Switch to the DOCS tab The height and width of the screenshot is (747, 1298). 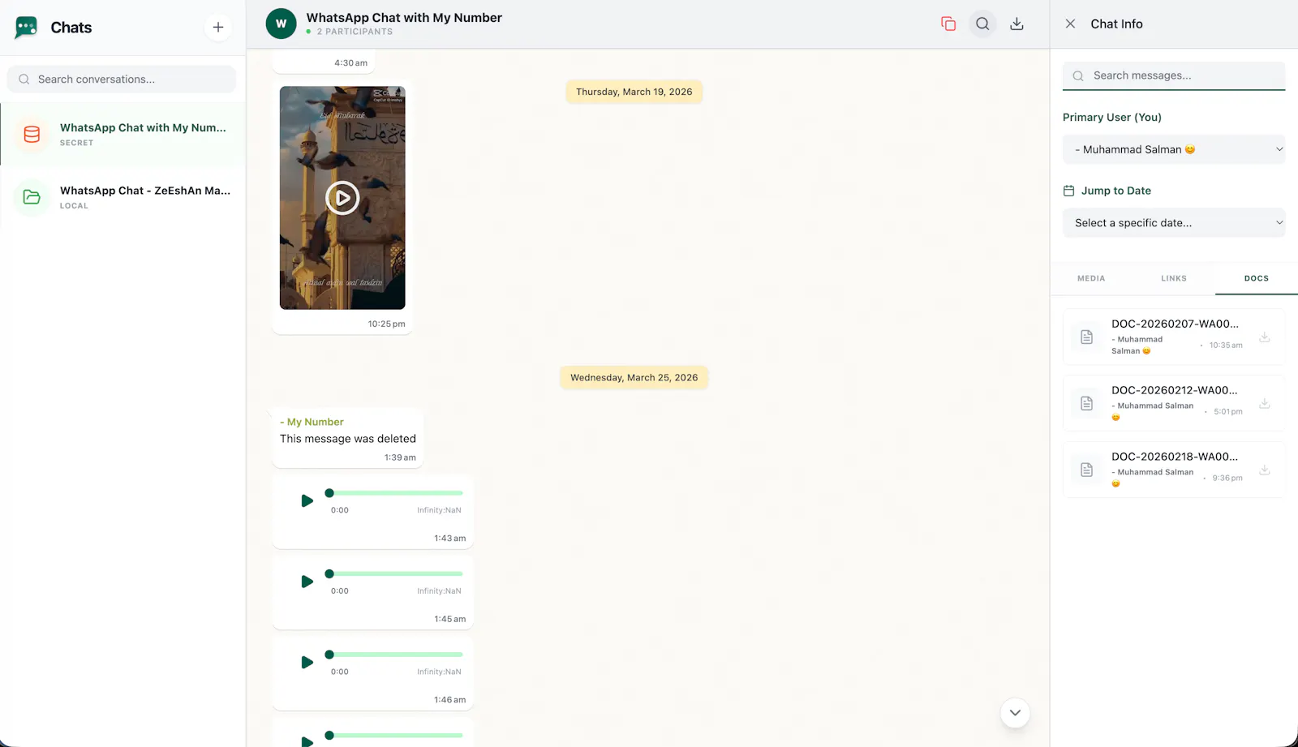coord(1257,278)
